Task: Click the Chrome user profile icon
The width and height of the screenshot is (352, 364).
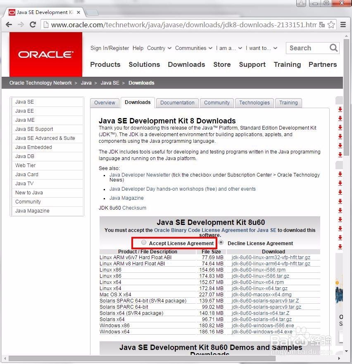Action: click(x=301, y=3)
